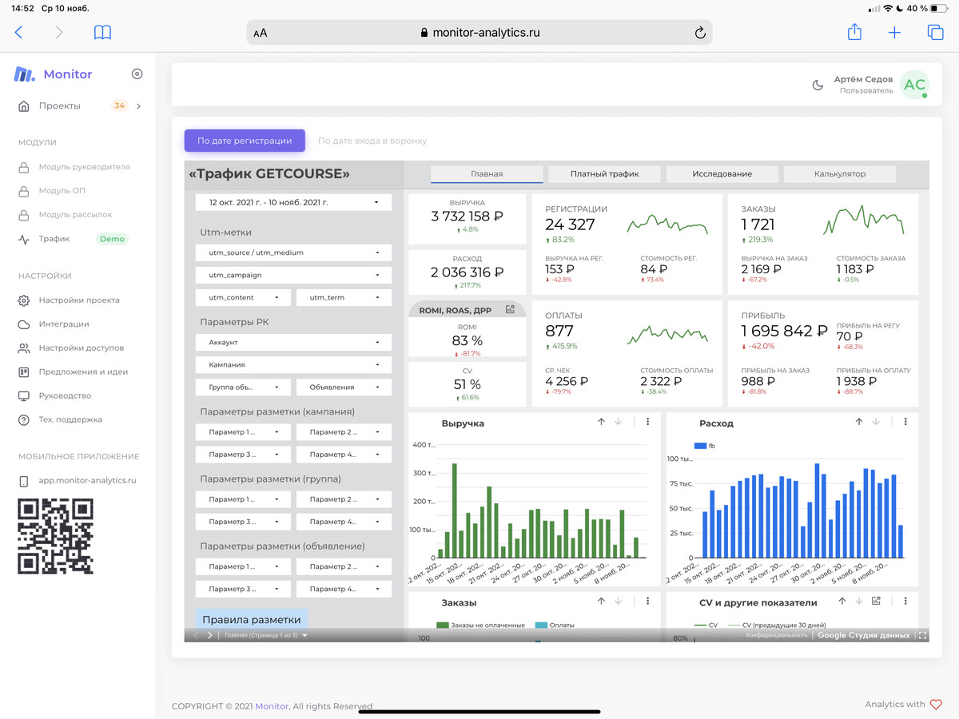Click chart icon in ROMI, ROAS, ДРР header
Screen dimensions: 959x719
[x=510, y=309]
